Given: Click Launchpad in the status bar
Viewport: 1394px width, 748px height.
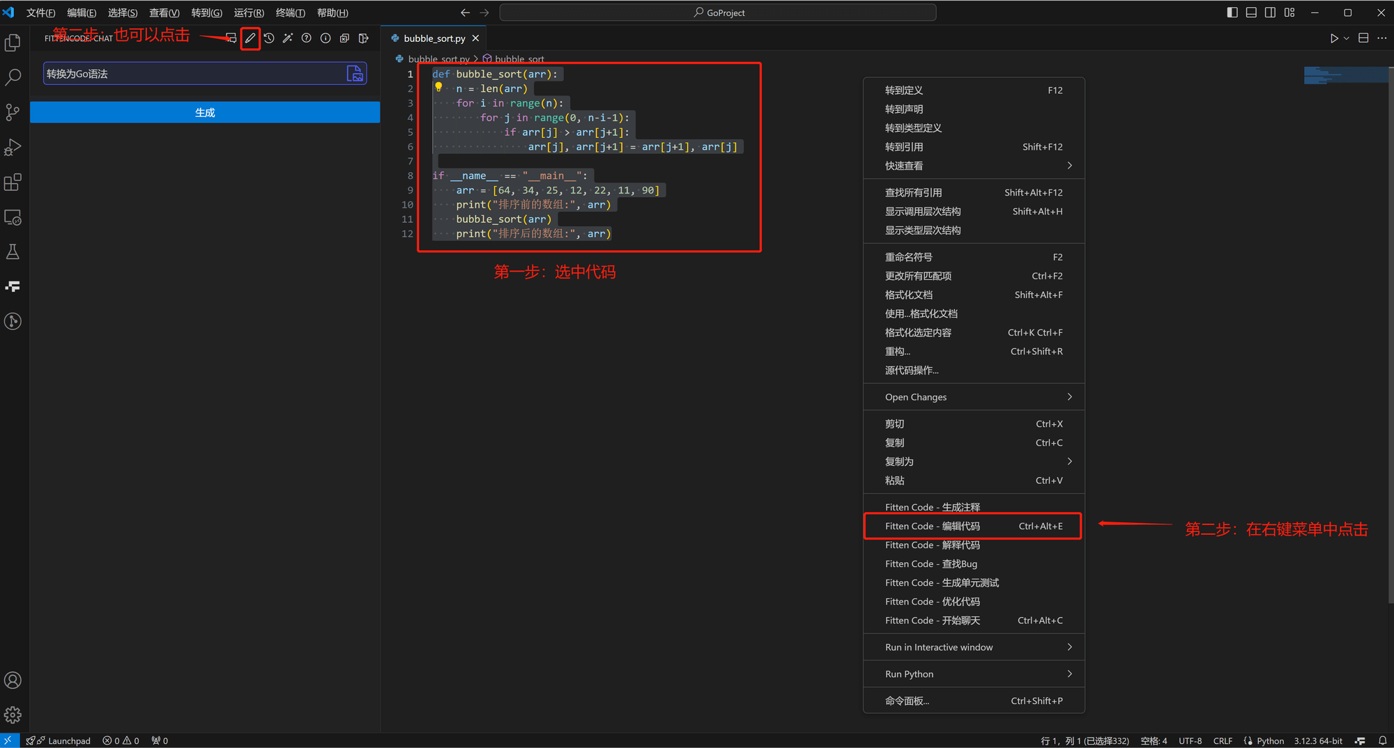Looking at the screenshot, I should click(x=59, y=741).
